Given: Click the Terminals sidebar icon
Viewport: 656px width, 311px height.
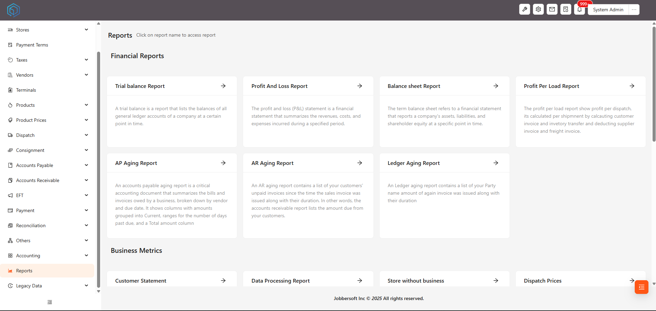Looking at the screenshot, I should click(10, 90).
